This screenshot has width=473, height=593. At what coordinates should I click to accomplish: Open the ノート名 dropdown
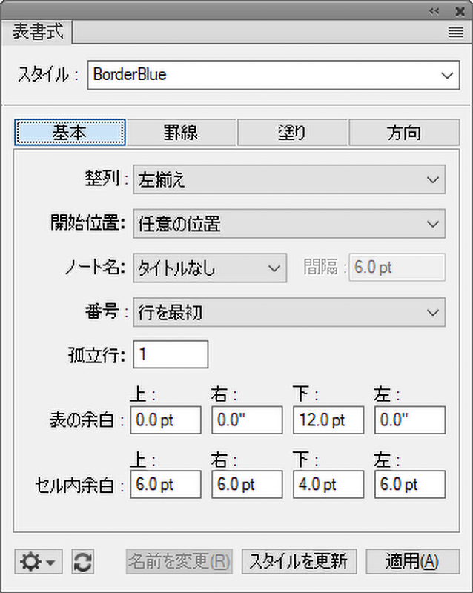coord(210,268)
